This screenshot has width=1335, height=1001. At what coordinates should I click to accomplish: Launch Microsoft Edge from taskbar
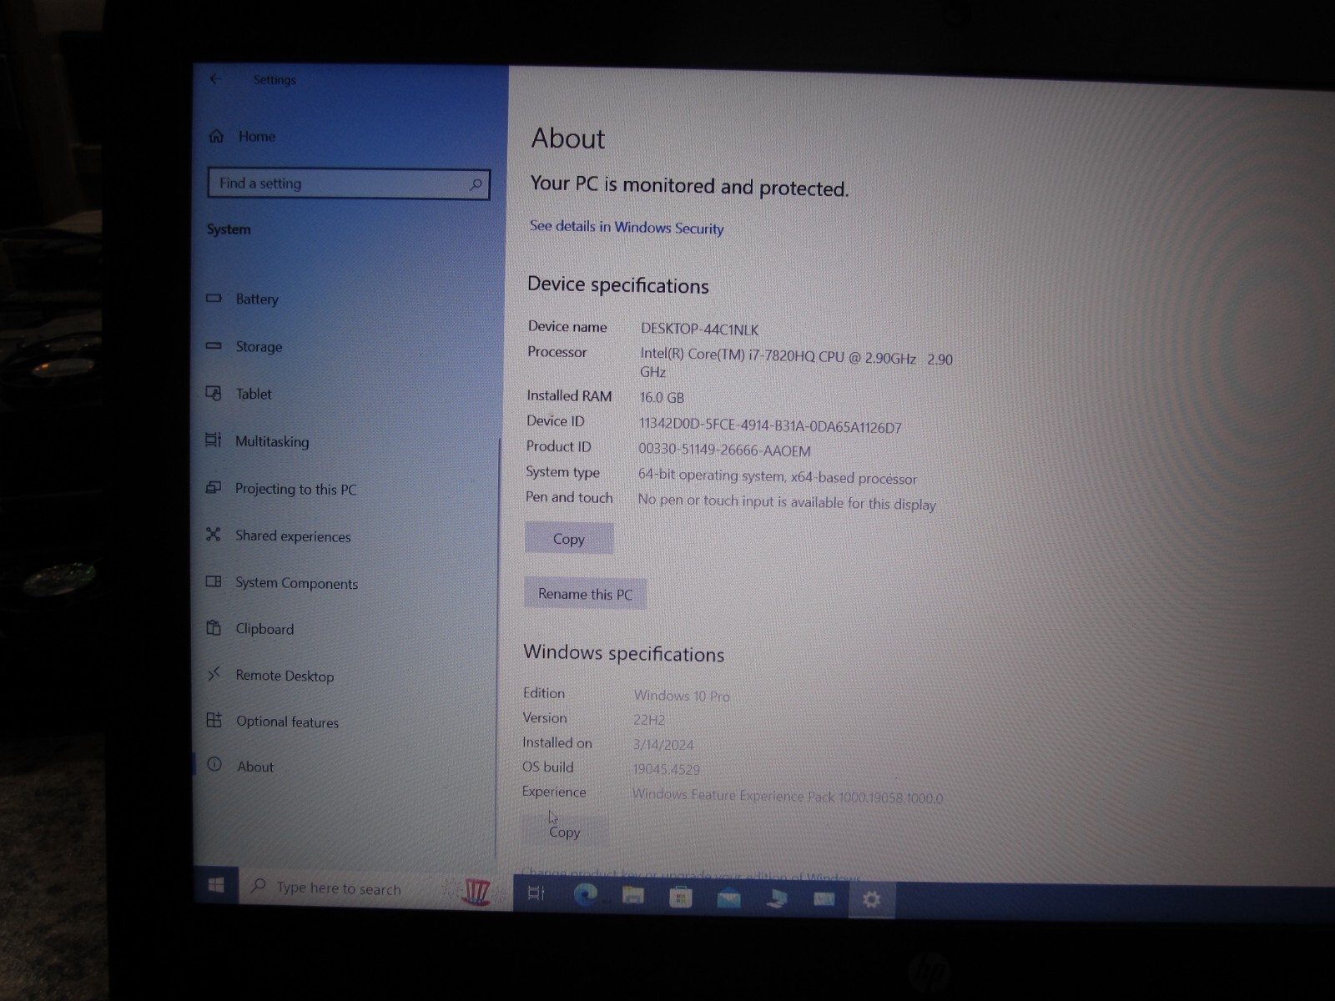(586, 895)
